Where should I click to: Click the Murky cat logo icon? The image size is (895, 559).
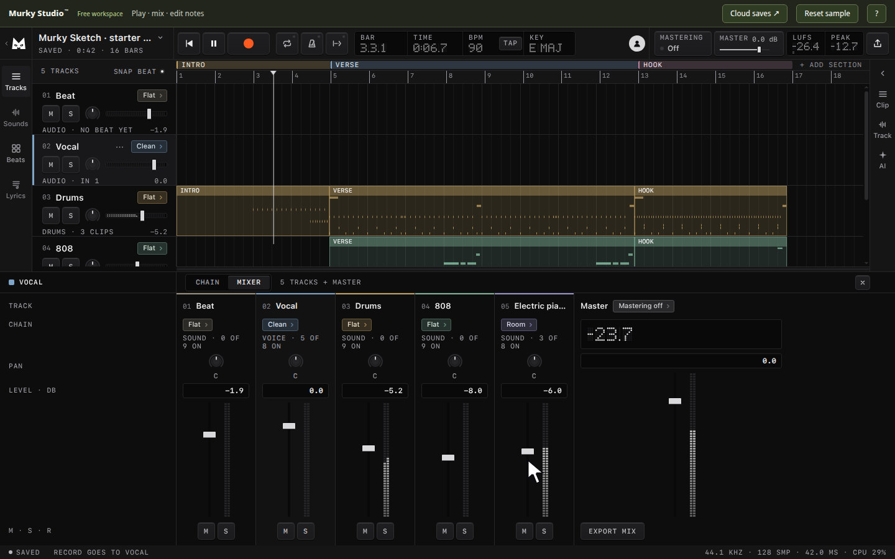[x=19, y=43]
